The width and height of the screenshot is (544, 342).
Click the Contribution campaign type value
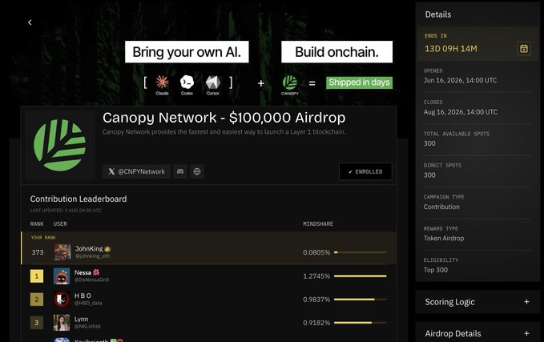click(441, 207)
